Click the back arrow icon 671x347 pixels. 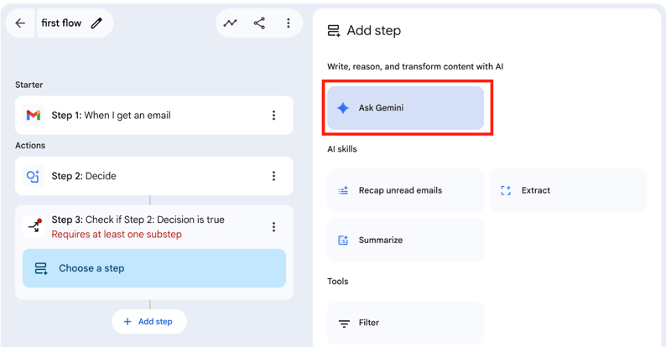coord(21,23)
